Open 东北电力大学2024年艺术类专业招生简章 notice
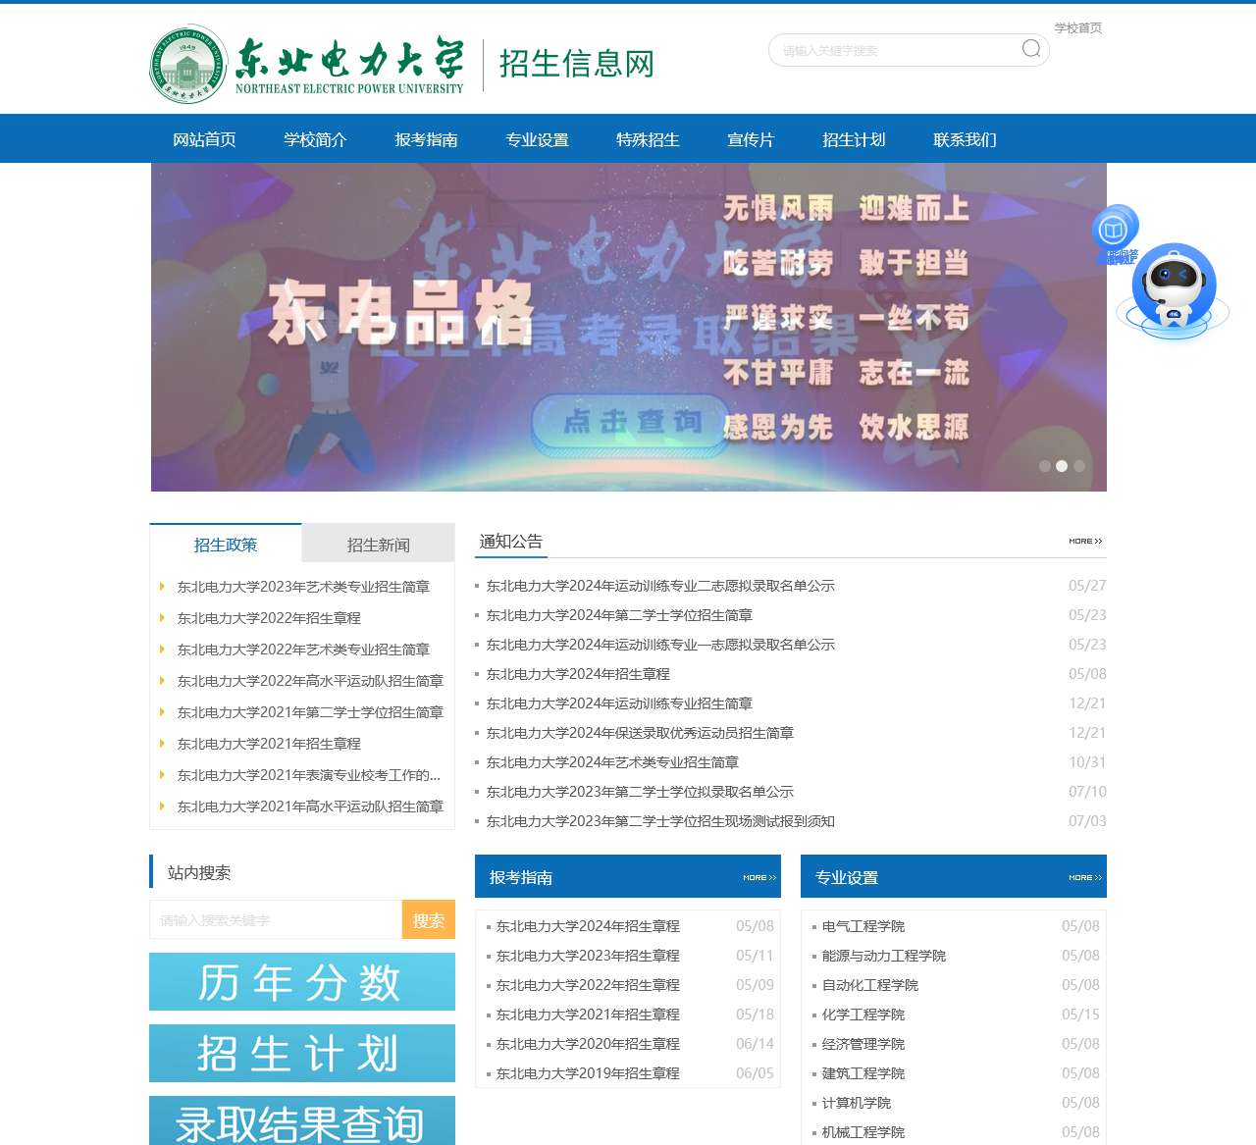The height and width of the screenshot is (1145, 1256). (x=612, y=762)
